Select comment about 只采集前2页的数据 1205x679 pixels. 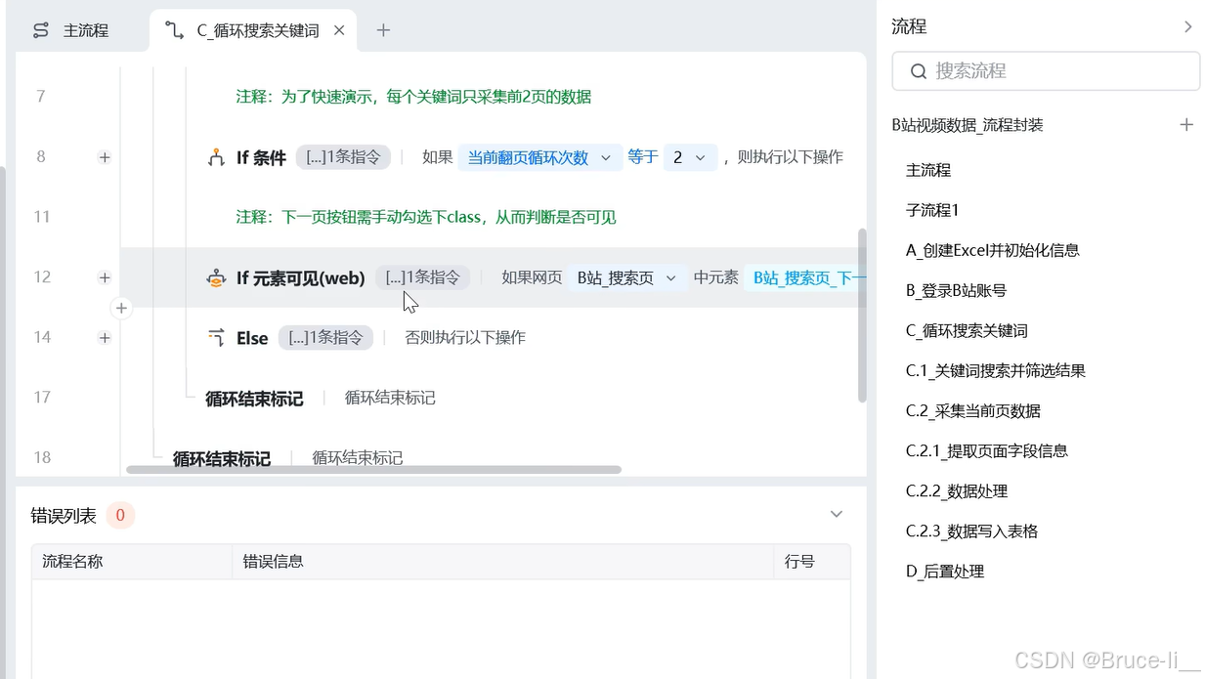413,97
